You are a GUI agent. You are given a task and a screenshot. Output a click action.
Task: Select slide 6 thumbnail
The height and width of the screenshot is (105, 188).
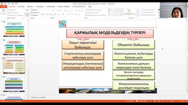[14, 29]
